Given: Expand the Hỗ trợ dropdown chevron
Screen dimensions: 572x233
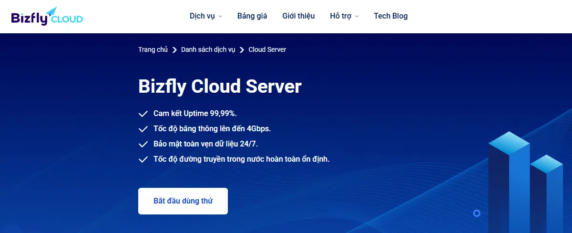Looking at the screenshot, I should click(x=357, y=16).
